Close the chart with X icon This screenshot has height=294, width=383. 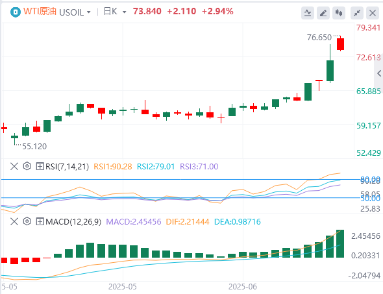coord(373,13)
